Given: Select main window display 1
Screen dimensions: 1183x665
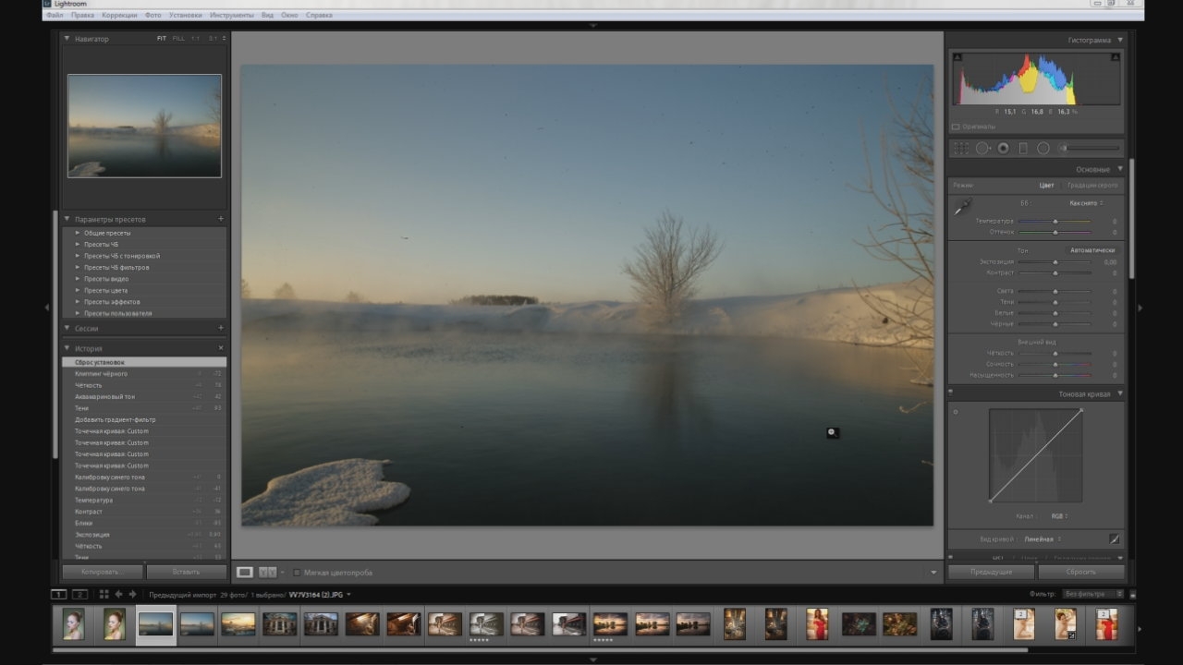Looking at the screenshot, I should 59,594.
